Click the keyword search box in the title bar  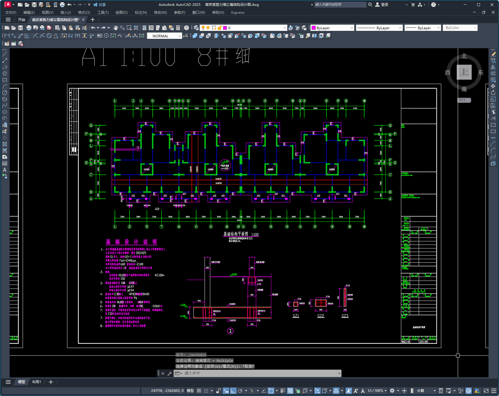(340, 5)
